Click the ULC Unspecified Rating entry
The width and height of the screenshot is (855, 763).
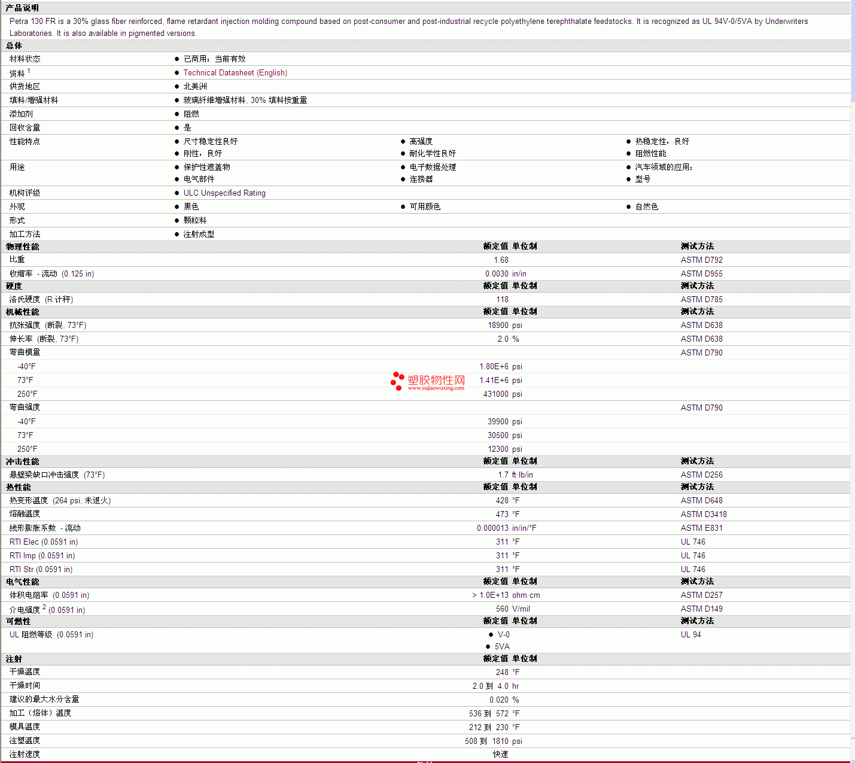point(224,193)
